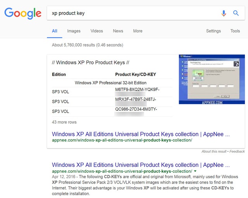Click the 'Product Key/CD-KEY' column header
The height and width of the screenshot is (198, 248).
tap(136, 75)
